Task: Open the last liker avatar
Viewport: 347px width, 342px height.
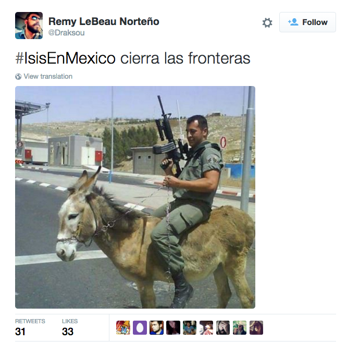Action: [x=256, y=327]
